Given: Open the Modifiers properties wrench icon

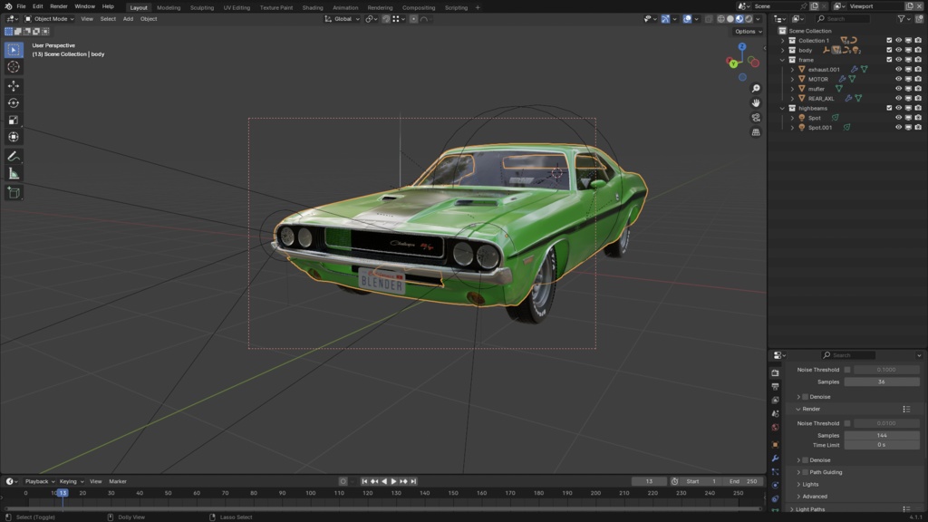Looking at the screenshot, I should tap(776, 458).
